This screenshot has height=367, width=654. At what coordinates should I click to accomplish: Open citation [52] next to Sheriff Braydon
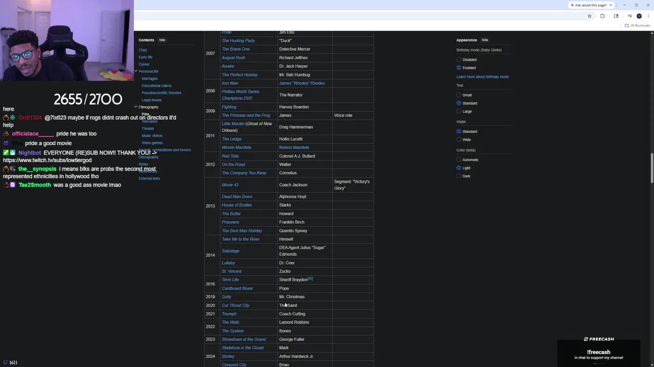(310, 279)
